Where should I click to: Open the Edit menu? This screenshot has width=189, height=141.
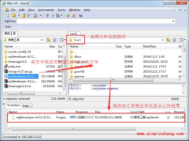point(22,10)
